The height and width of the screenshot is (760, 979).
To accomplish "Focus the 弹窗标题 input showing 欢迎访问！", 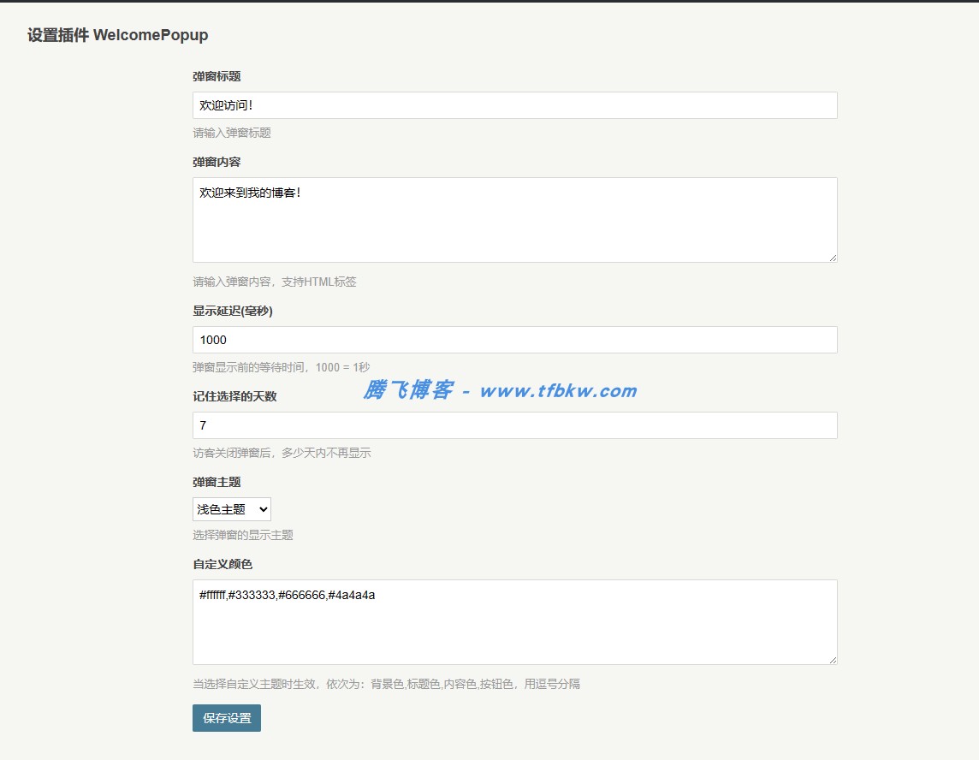I will (513, 104).
